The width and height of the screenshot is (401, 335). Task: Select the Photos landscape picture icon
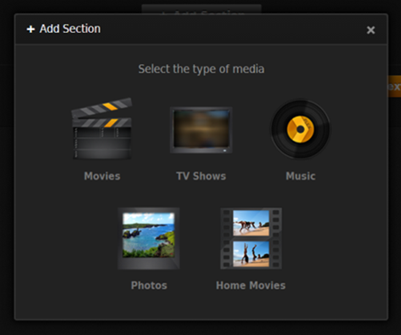pos(149,238)
